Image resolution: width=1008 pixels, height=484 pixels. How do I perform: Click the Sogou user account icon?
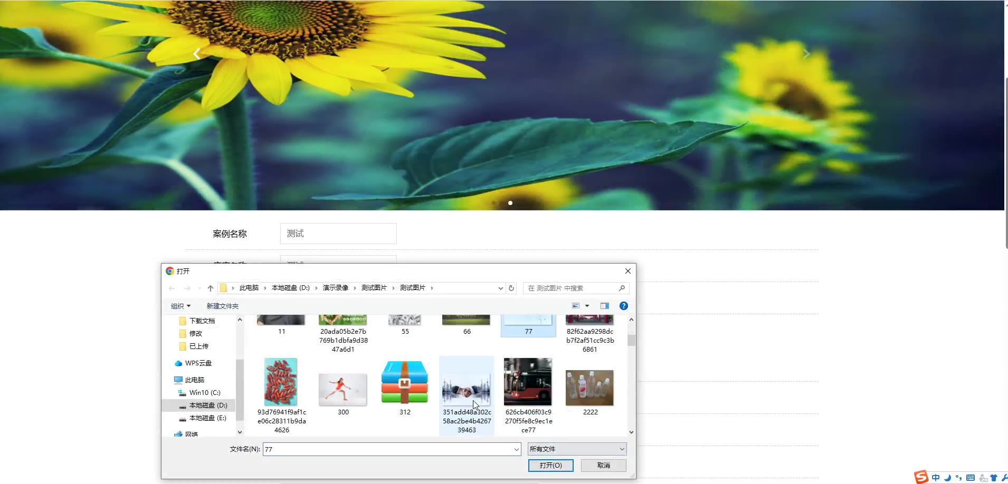(983, 478)
